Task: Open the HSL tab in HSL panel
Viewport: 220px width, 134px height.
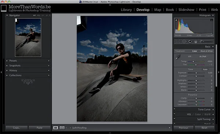Action: [x=189, y=114]
